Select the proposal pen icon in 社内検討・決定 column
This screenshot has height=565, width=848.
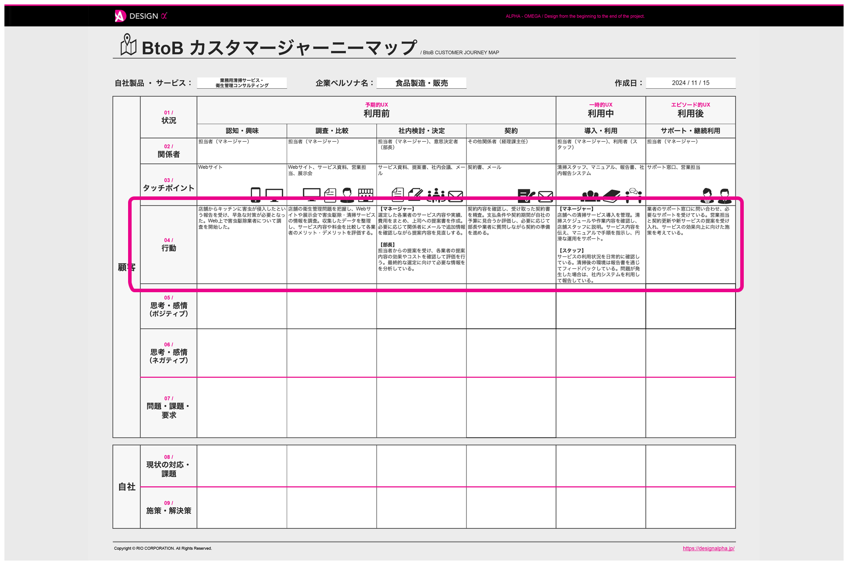coord(416,195)
